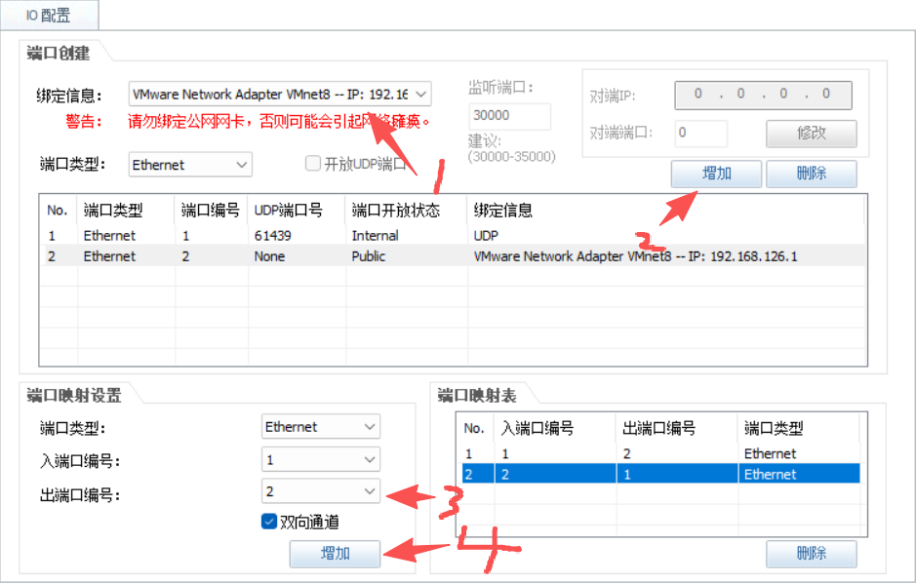Image resolution: width=916 pixels, height=583 pixels.
Task: Select port row with UDP port 61439
Action: coord(454,235)
